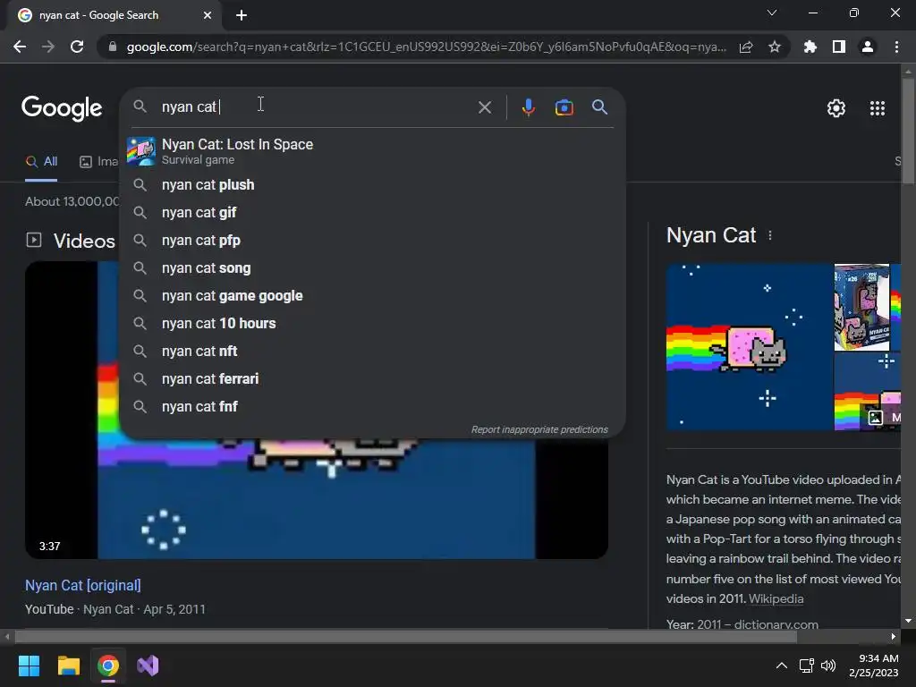This screenshot has height=687, width=916.
Task: Search by image with the camera icon
Action: (x=564, y=107)
